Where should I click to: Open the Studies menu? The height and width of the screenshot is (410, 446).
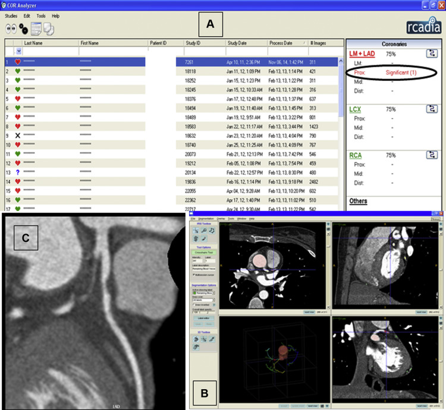click(x=11, y=15)
